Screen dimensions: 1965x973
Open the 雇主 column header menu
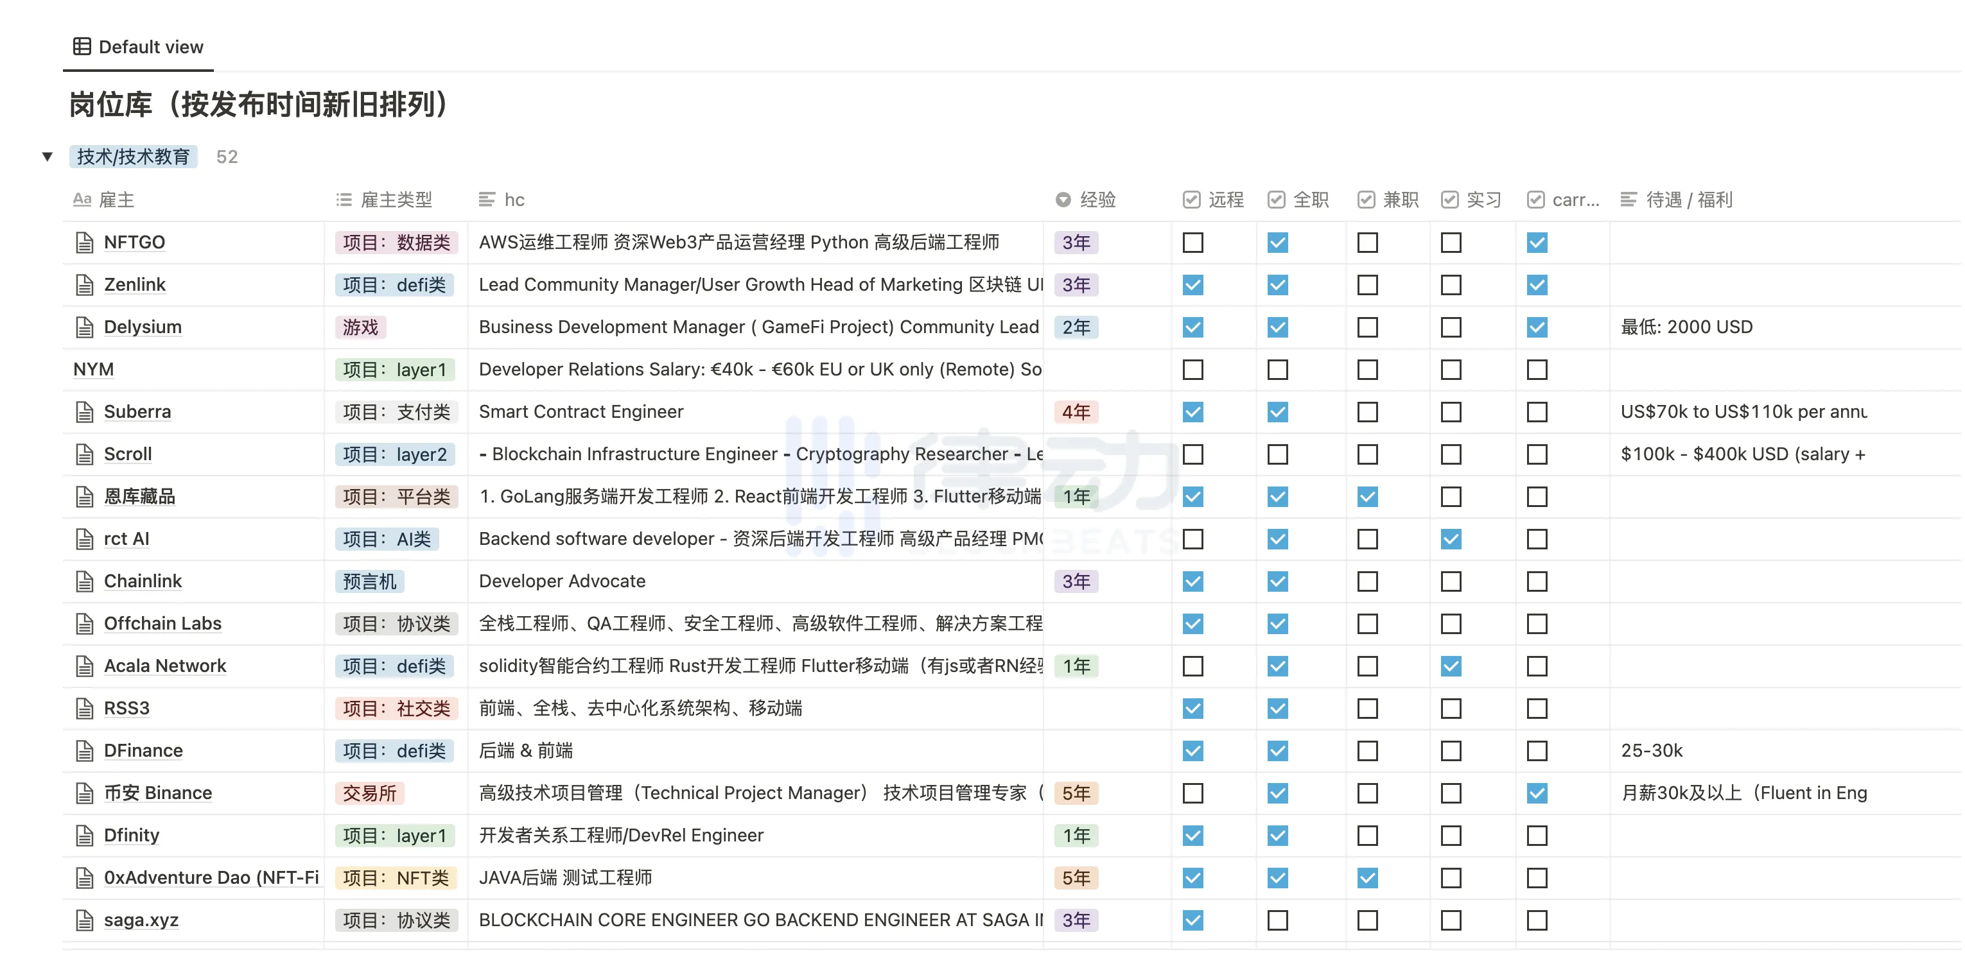194,200
